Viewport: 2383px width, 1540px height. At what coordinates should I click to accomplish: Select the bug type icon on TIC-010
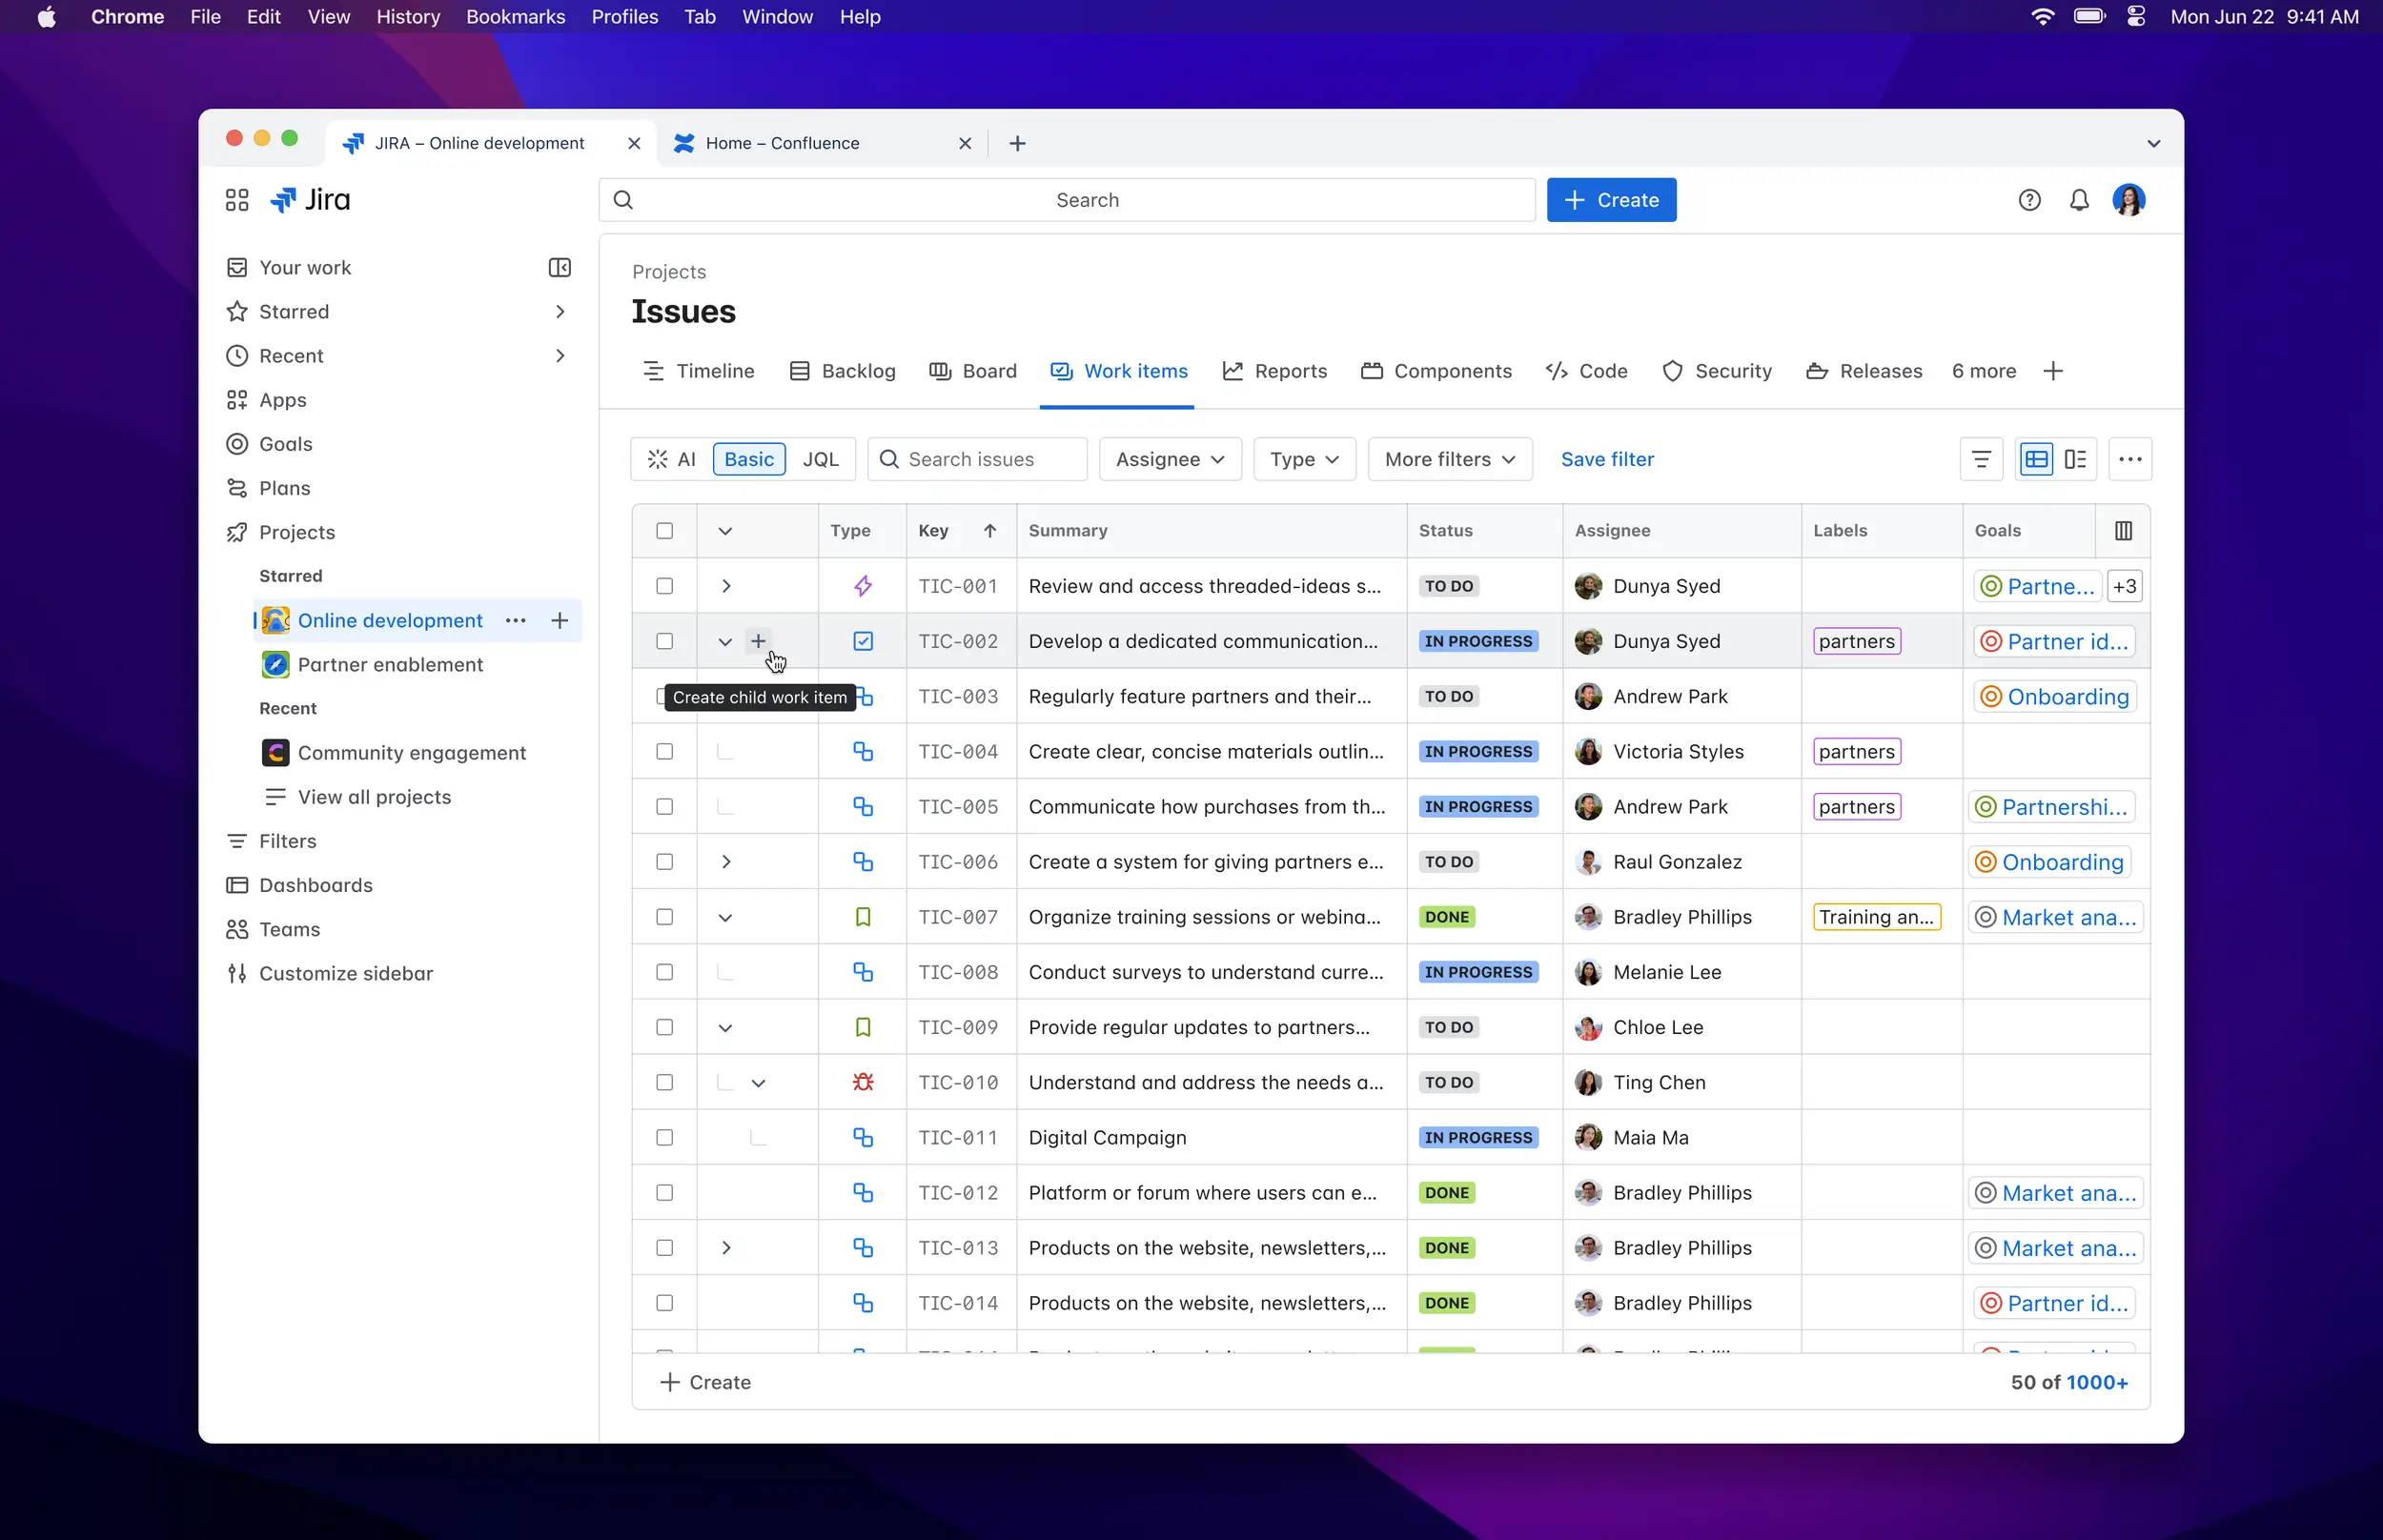click(862, 1081)
